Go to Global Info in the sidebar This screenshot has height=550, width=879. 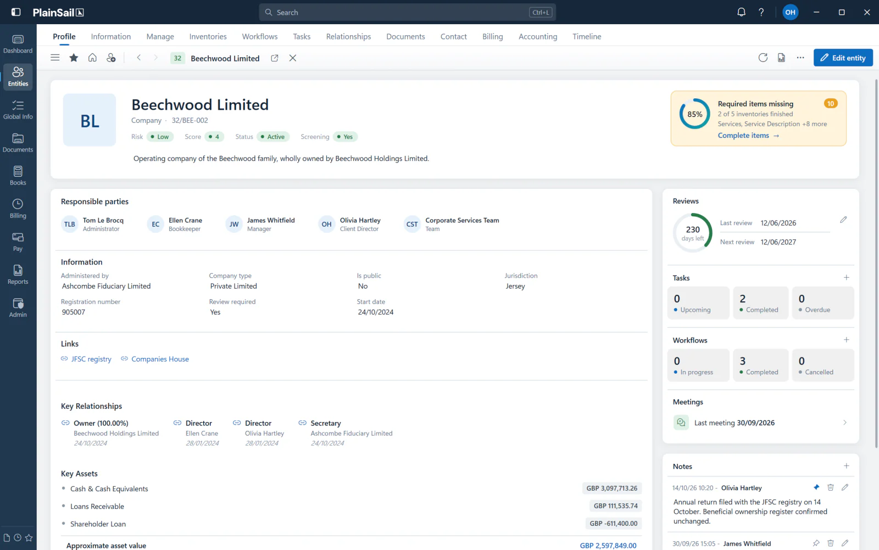[18, 110]
